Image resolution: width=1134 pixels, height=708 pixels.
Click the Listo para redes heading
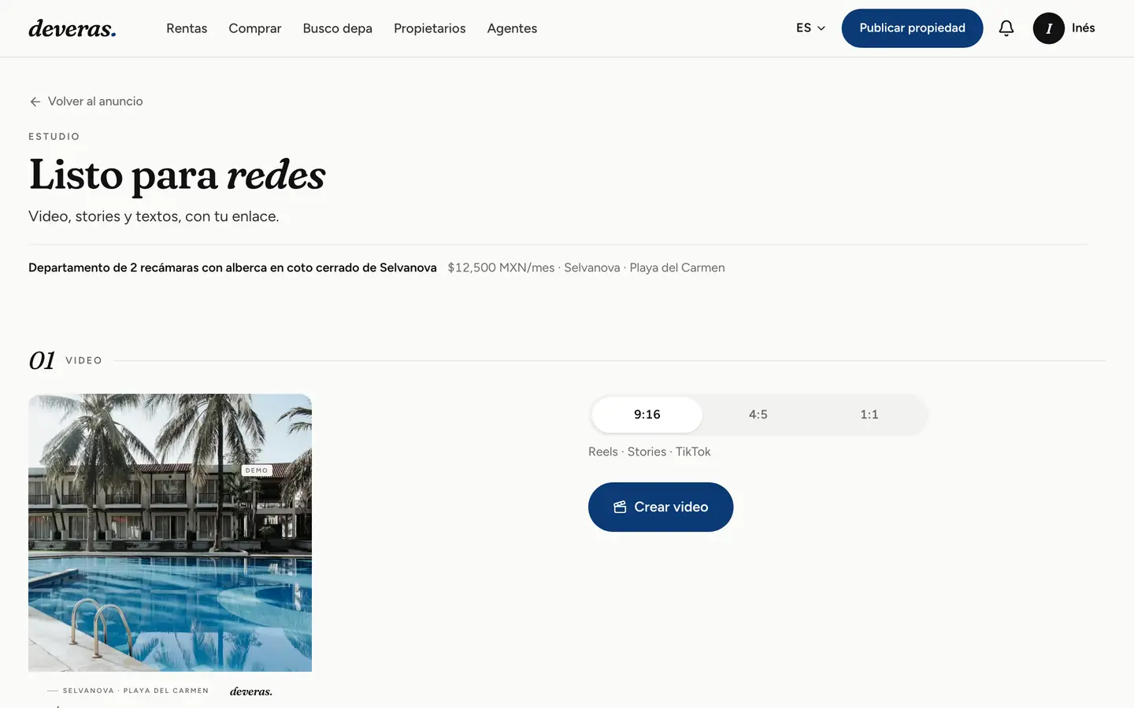click(177, 175)
